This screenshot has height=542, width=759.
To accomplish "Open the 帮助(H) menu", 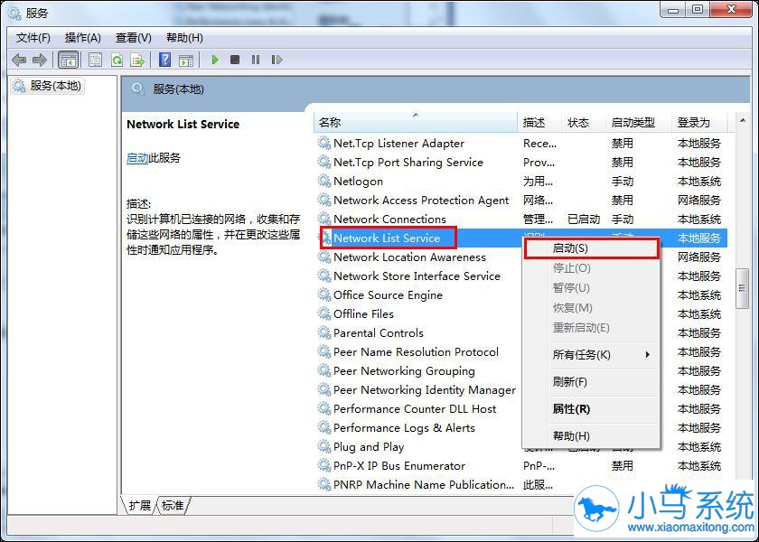I will pos(184,38).
